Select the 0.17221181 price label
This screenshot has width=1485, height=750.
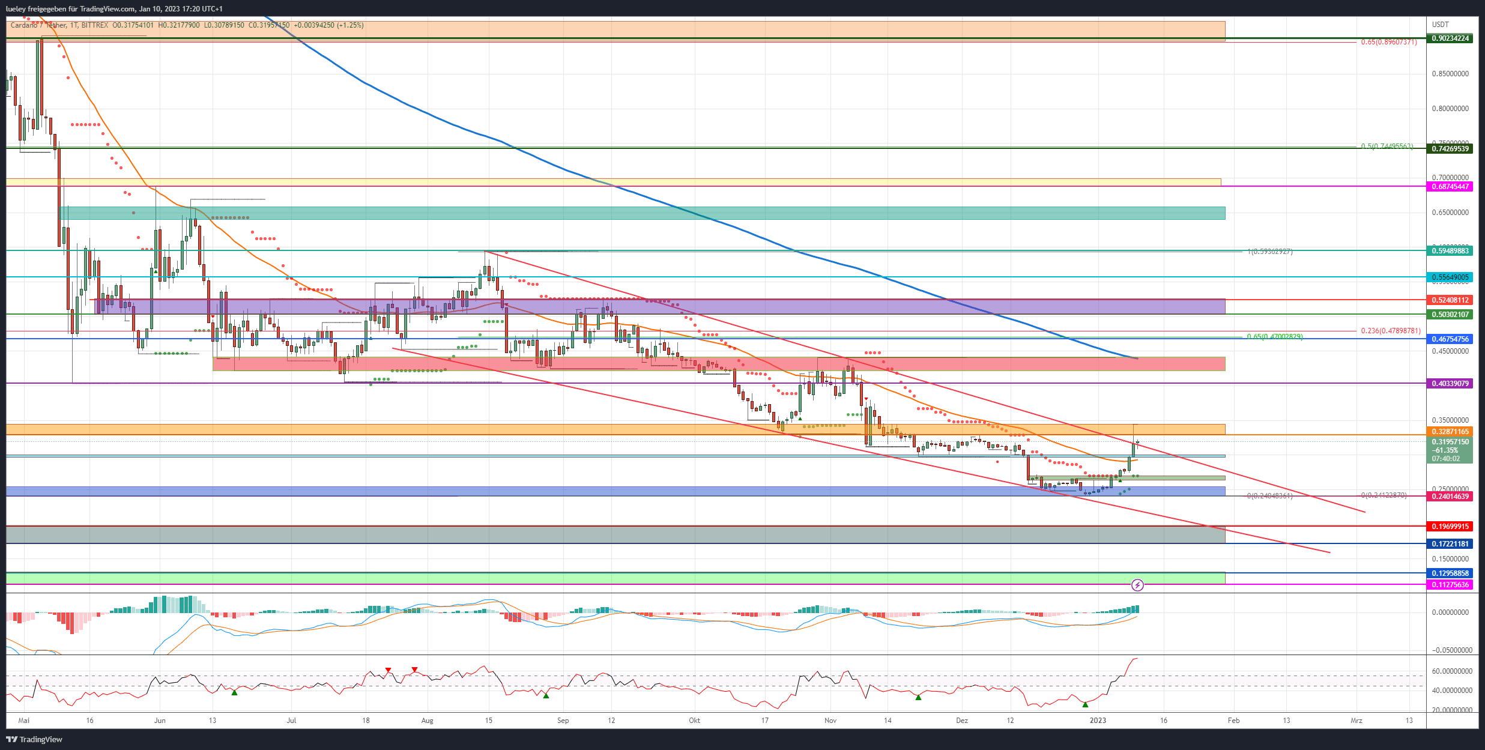point(1450,544)
